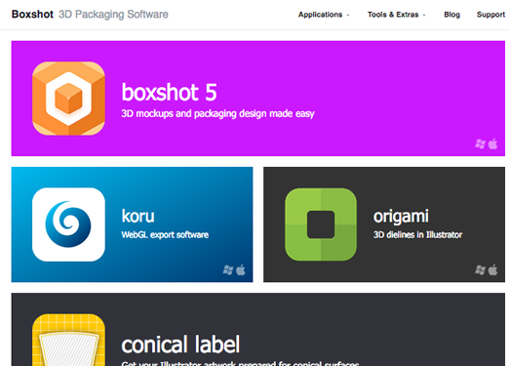Open the Conical Label yellow icon
The height and width of the screenshot is (366, 510).
point(68,340)
